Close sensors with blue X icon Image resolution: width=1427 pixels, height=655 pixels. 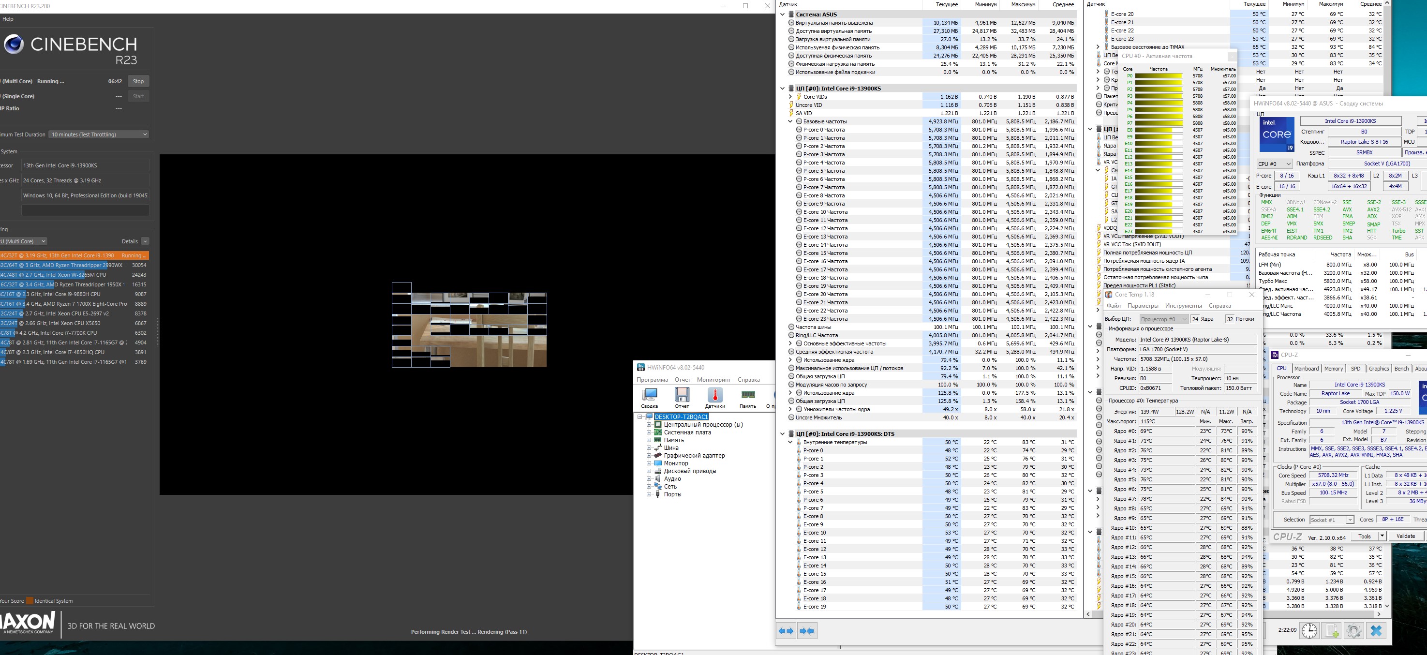coord(1376,631)
